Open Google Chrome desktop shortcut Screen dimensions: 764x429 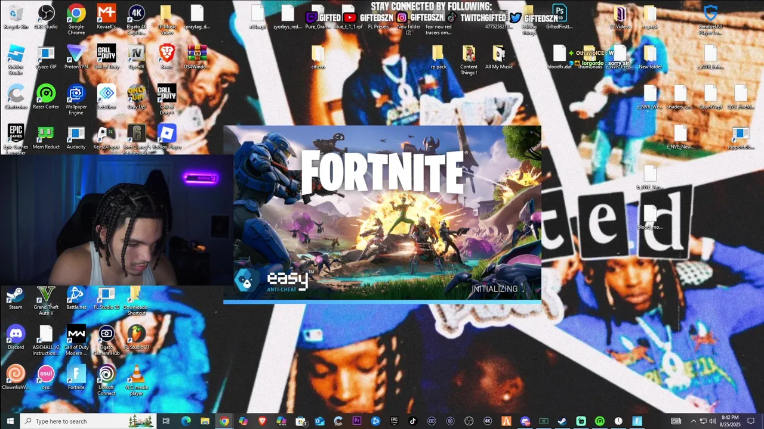point(76,19)
